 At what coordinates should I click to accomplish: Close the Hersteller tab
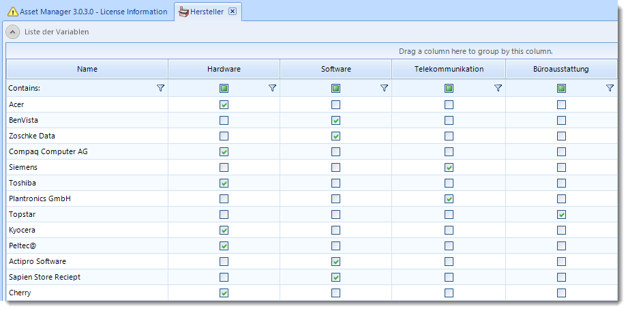(x=233, y=12)
